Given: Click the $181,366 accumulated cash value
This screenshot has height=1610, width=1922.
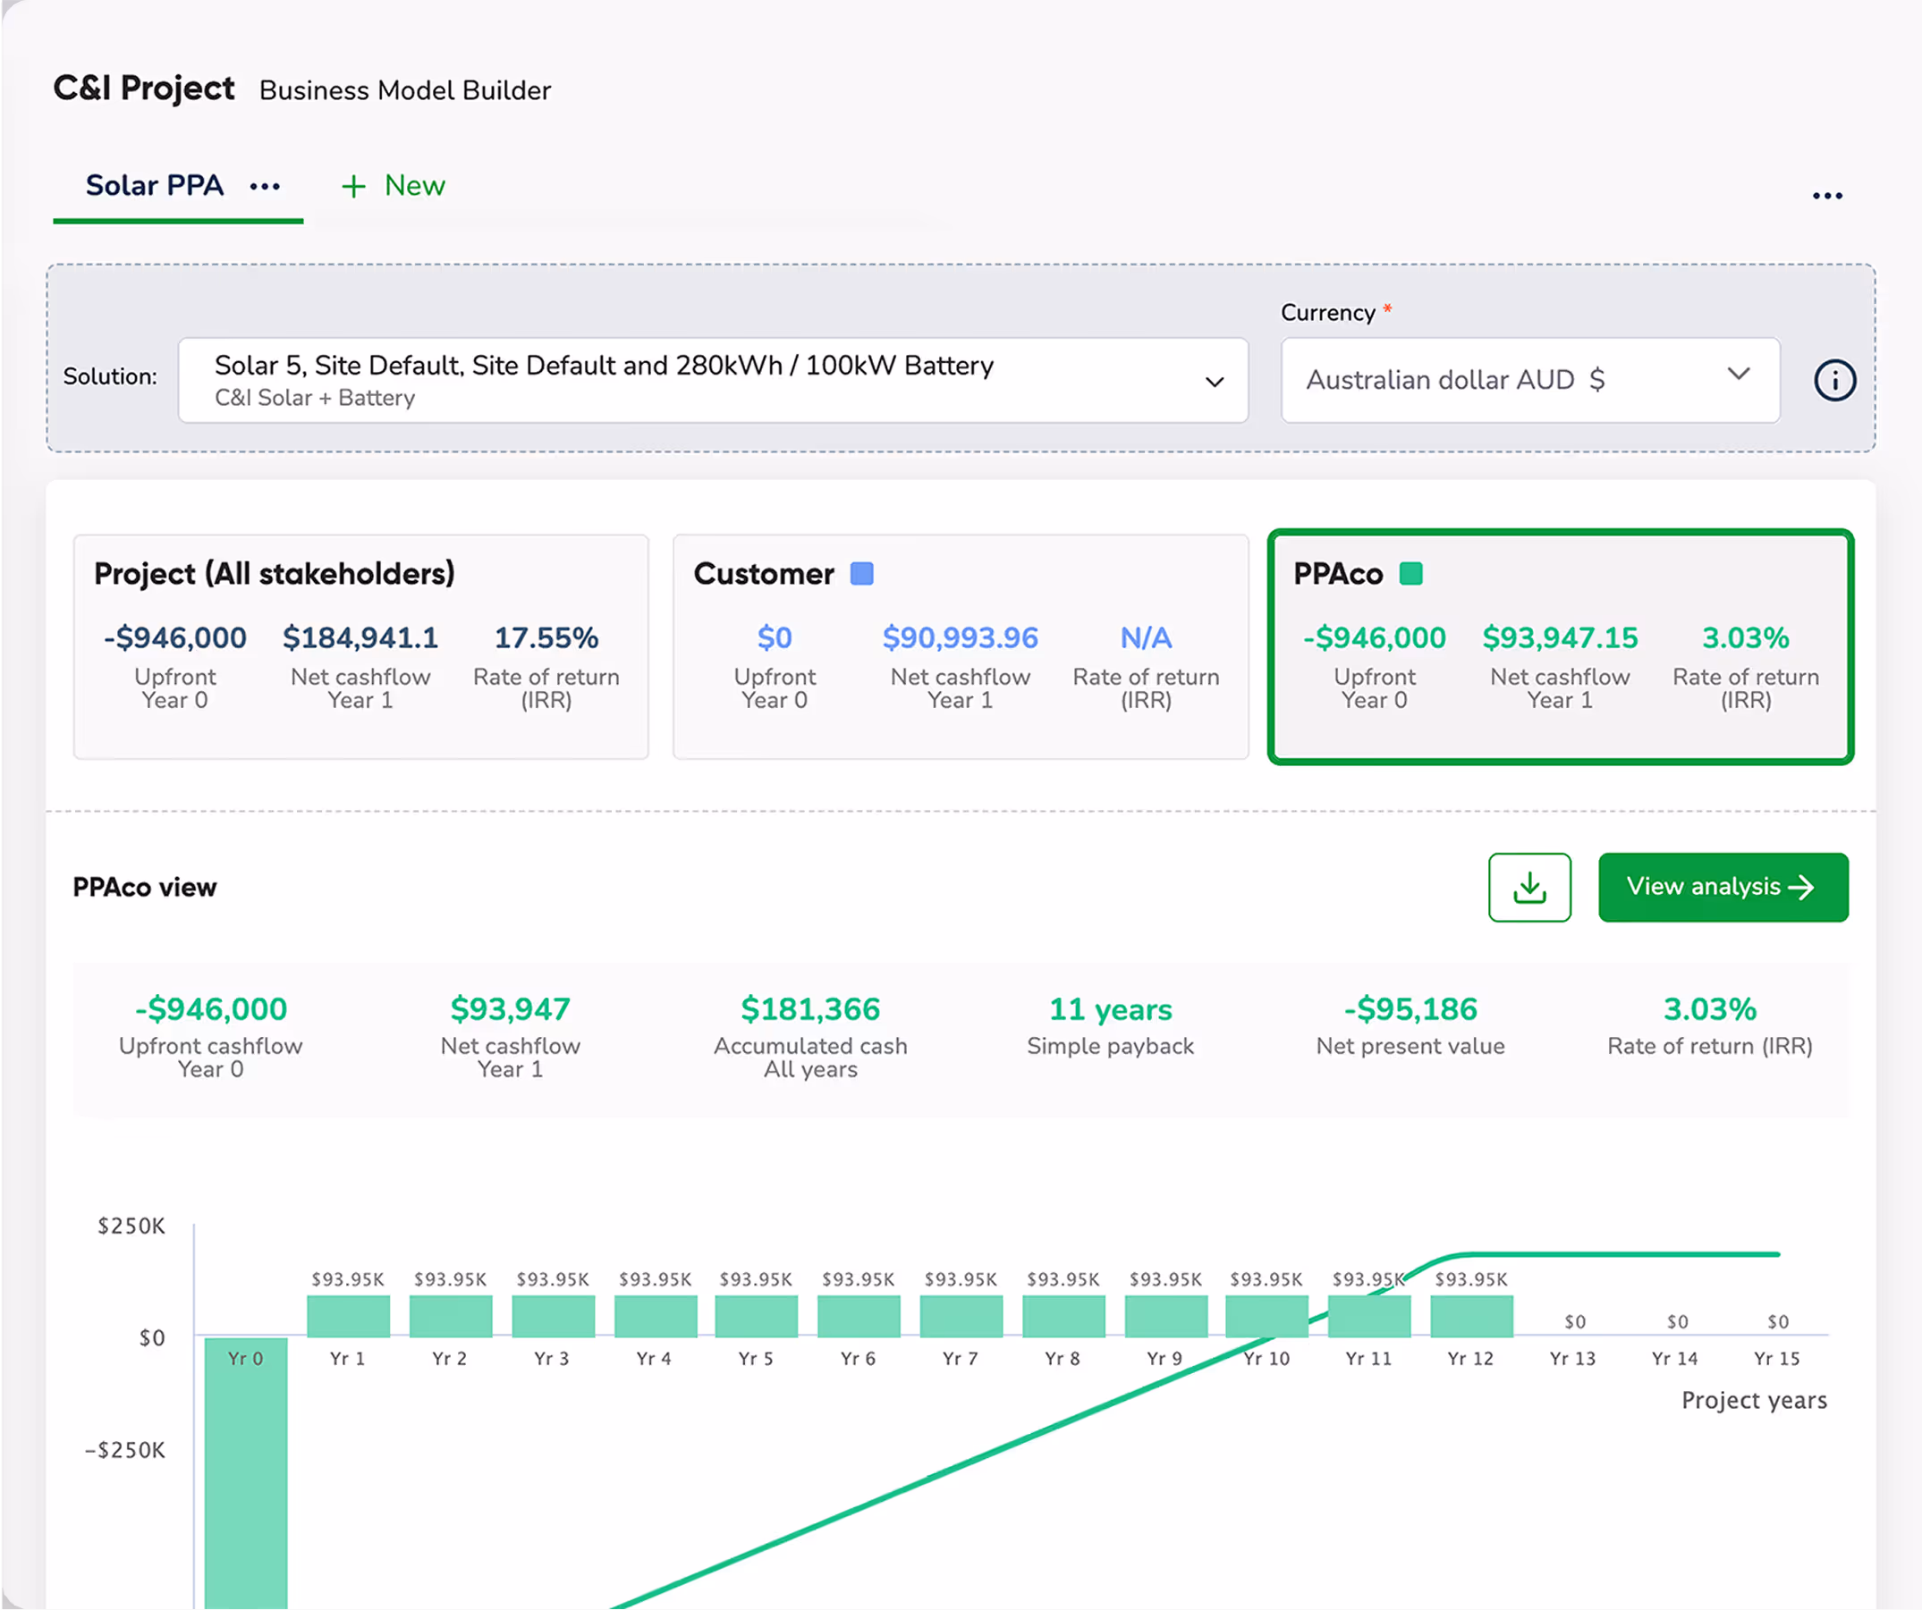Looking at the screenshot, I should [x=811, y=1009].
